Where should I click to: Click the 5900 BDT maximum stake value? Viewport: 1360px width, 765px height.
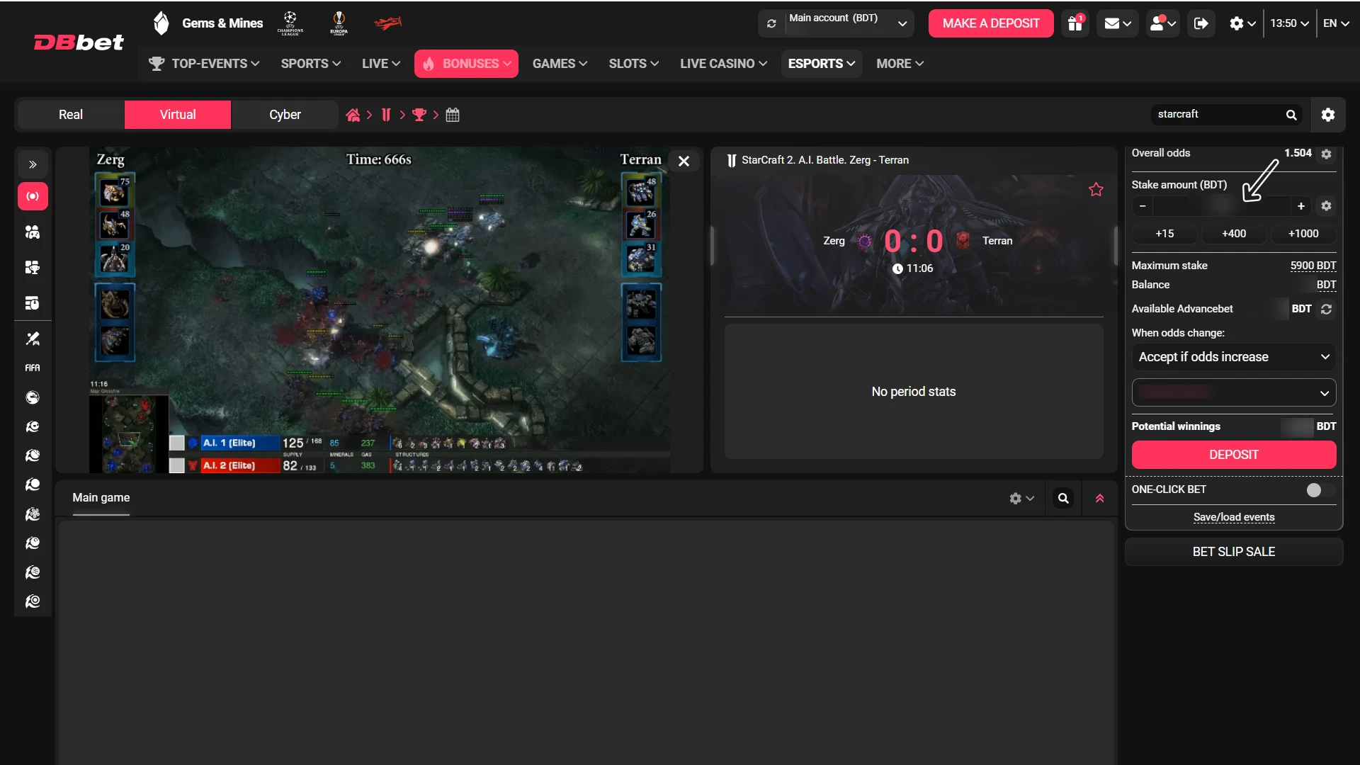pyautogui.click(x=1313, y=266)
